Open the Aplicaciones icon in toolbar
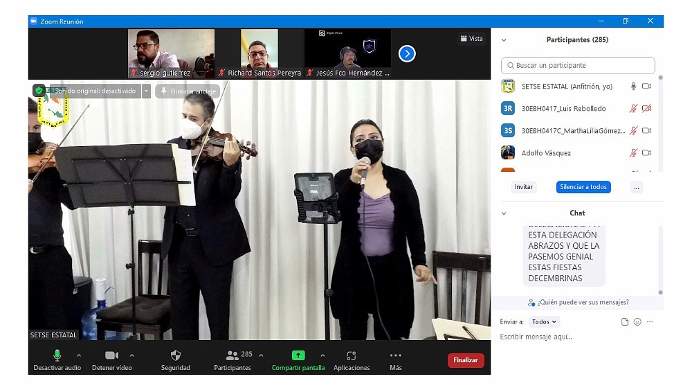The image size is (692, 390). click(x=352, y=356)
